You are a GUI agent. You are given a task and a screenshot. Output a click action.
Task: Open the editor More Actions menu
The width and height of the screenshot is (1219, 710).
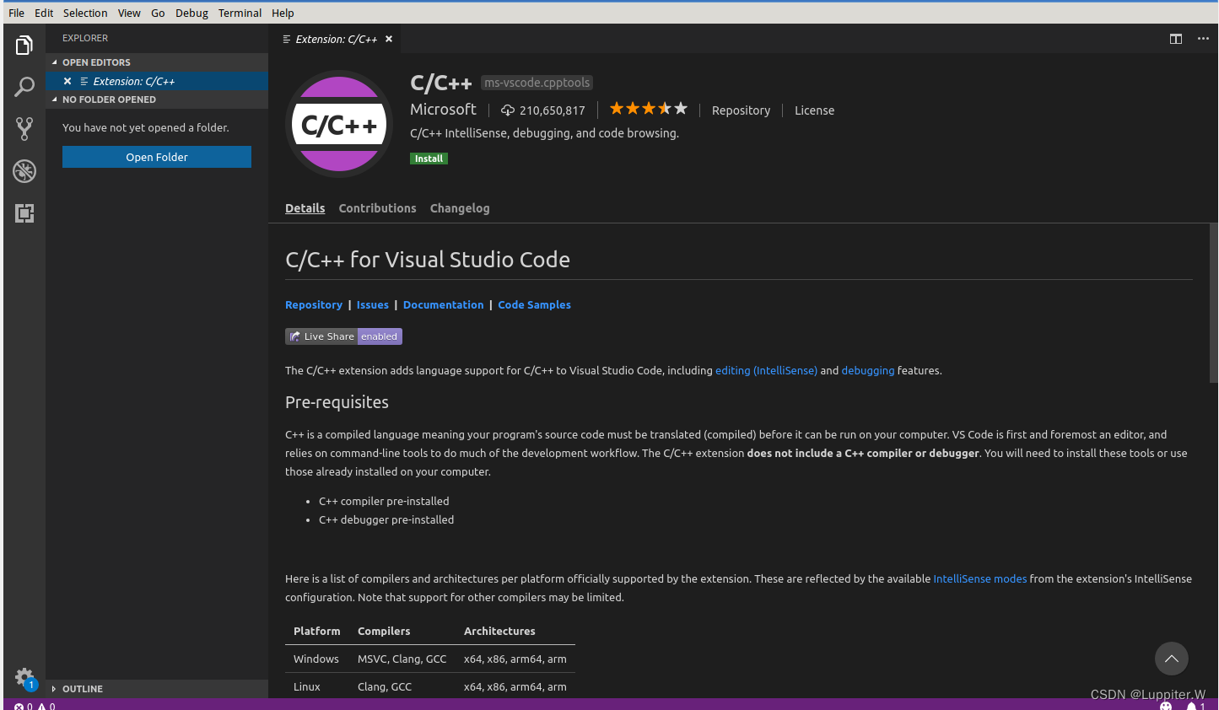coord(1204,39)
